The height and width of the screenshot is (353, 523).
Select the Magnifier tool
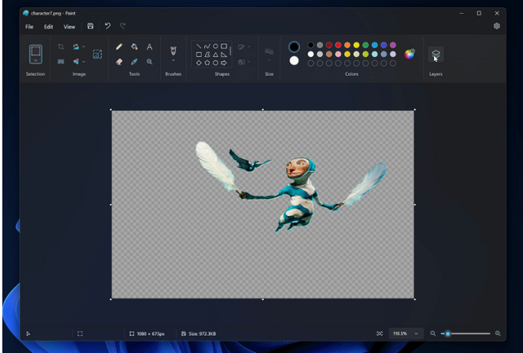150,61
